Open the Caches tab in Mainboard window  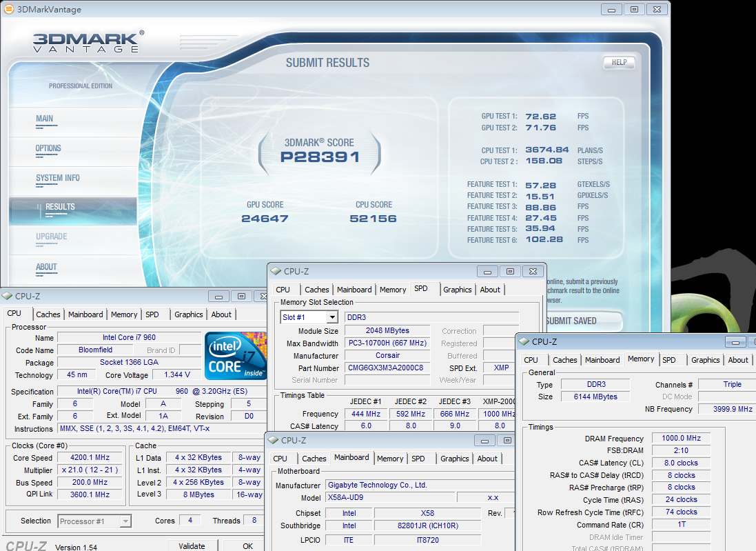point(314,459)
